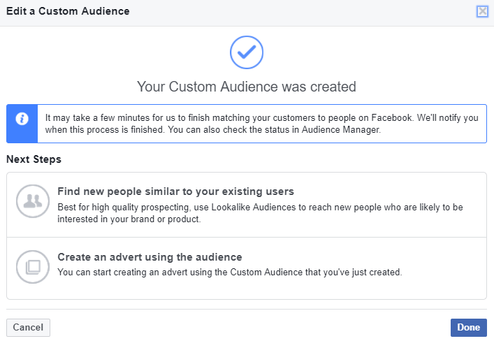Select 'Create an advert using the audience'
This screenshot has height=341, width=494.
click(x=150, y=257)
